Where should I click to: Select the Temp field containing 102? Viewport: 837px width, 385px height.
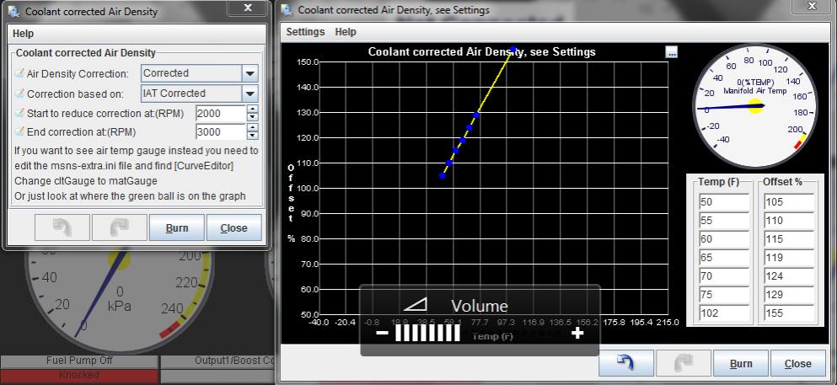723,313
